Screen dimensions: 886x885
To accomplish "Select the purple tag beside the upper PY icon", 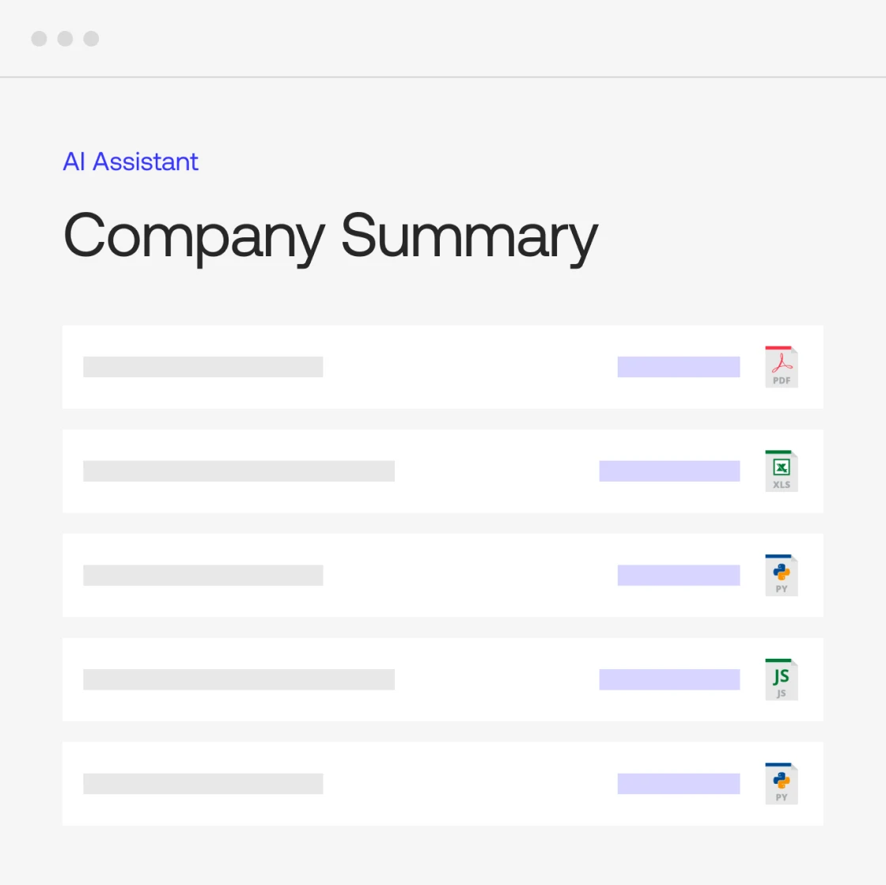I will (x=678, y=576).
